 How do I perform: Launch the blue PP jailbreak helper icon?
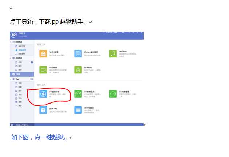43,94
